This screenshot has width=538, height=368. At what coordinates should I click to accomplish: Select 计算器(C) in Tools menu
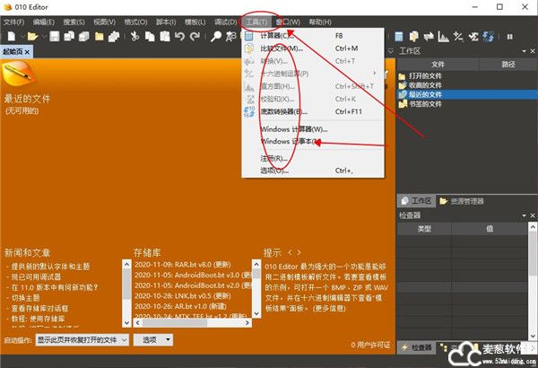313,36
